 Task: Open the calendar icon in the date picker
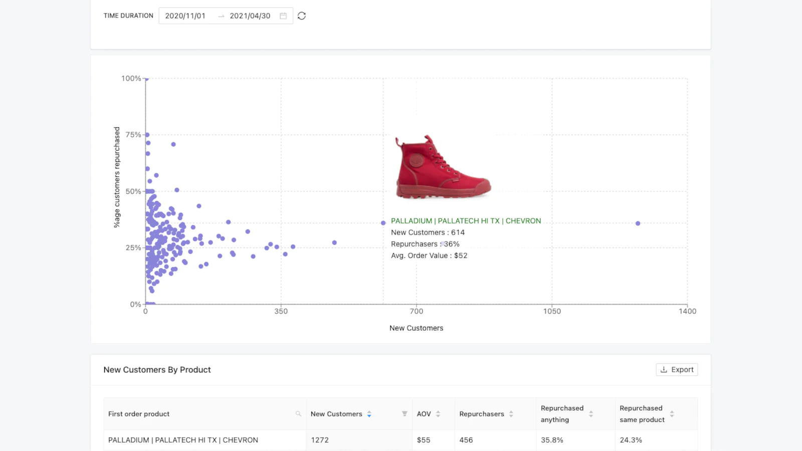pos(283,16)
